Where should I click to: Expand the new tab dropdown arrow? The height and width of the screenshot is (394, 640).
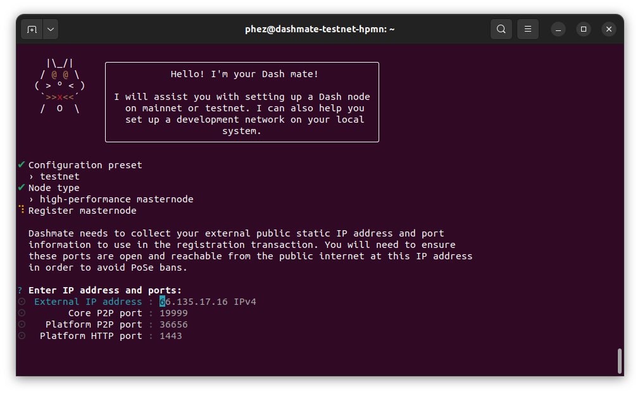(x=50, y=29)
